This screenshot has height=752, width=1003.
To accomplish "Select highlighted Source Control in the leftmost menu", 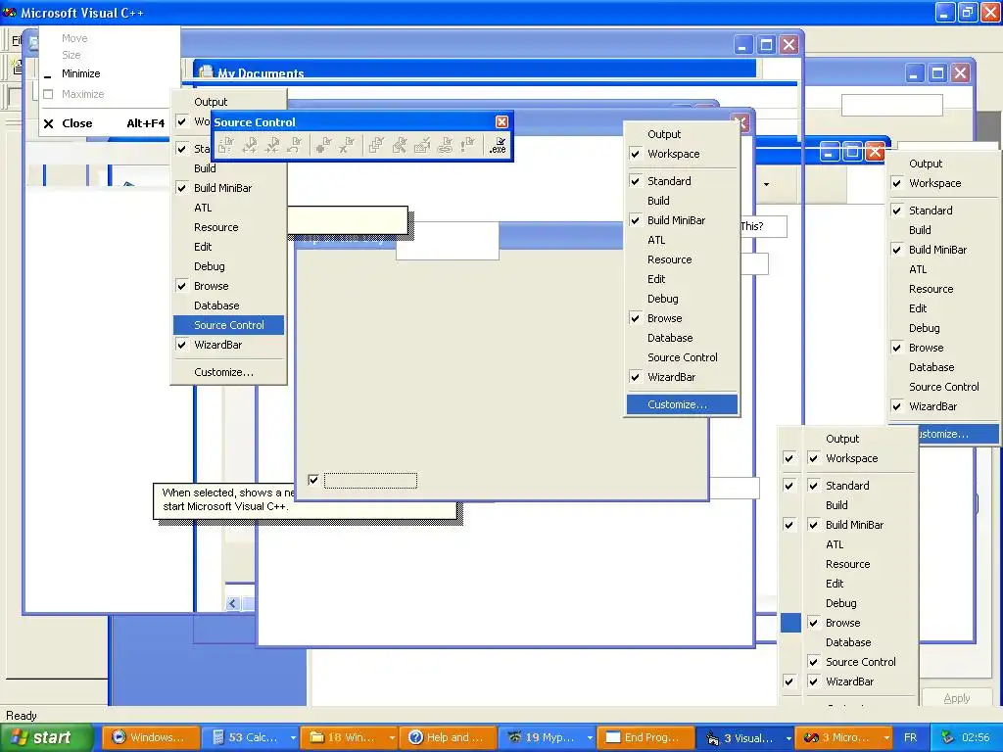I will pyautogui.click(x=228, y=325).
